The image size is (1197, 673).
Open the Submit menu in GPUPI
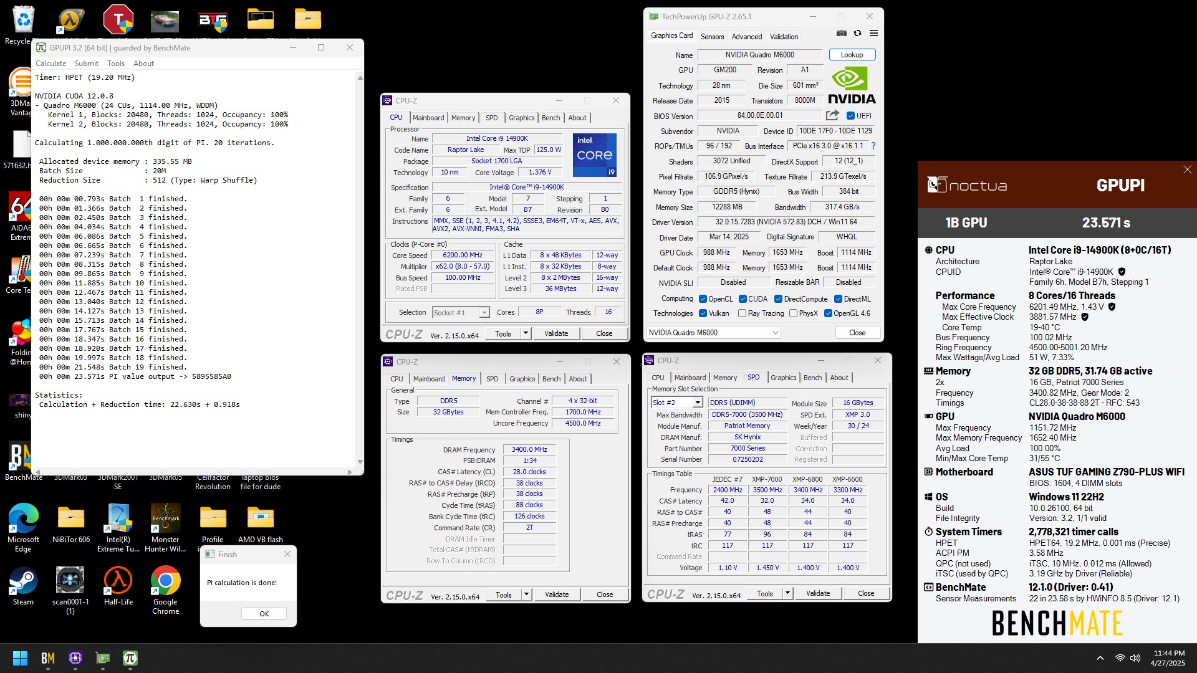(x=87, y=64)
